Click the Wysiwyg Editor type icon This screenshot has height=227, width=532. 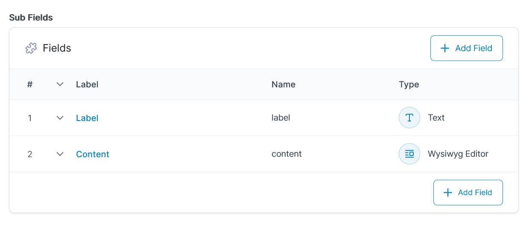(409, 154)
